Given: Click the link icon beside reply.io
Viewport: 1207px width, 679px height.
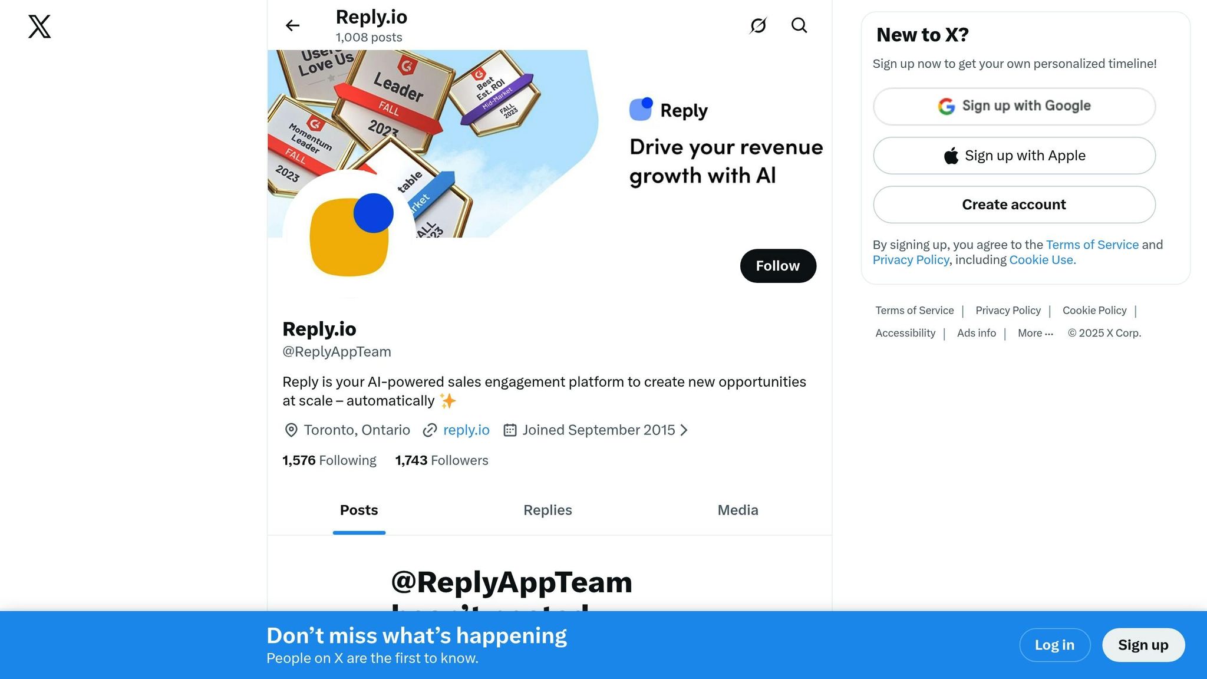Looking at the screenshot, I should point(430,430).
